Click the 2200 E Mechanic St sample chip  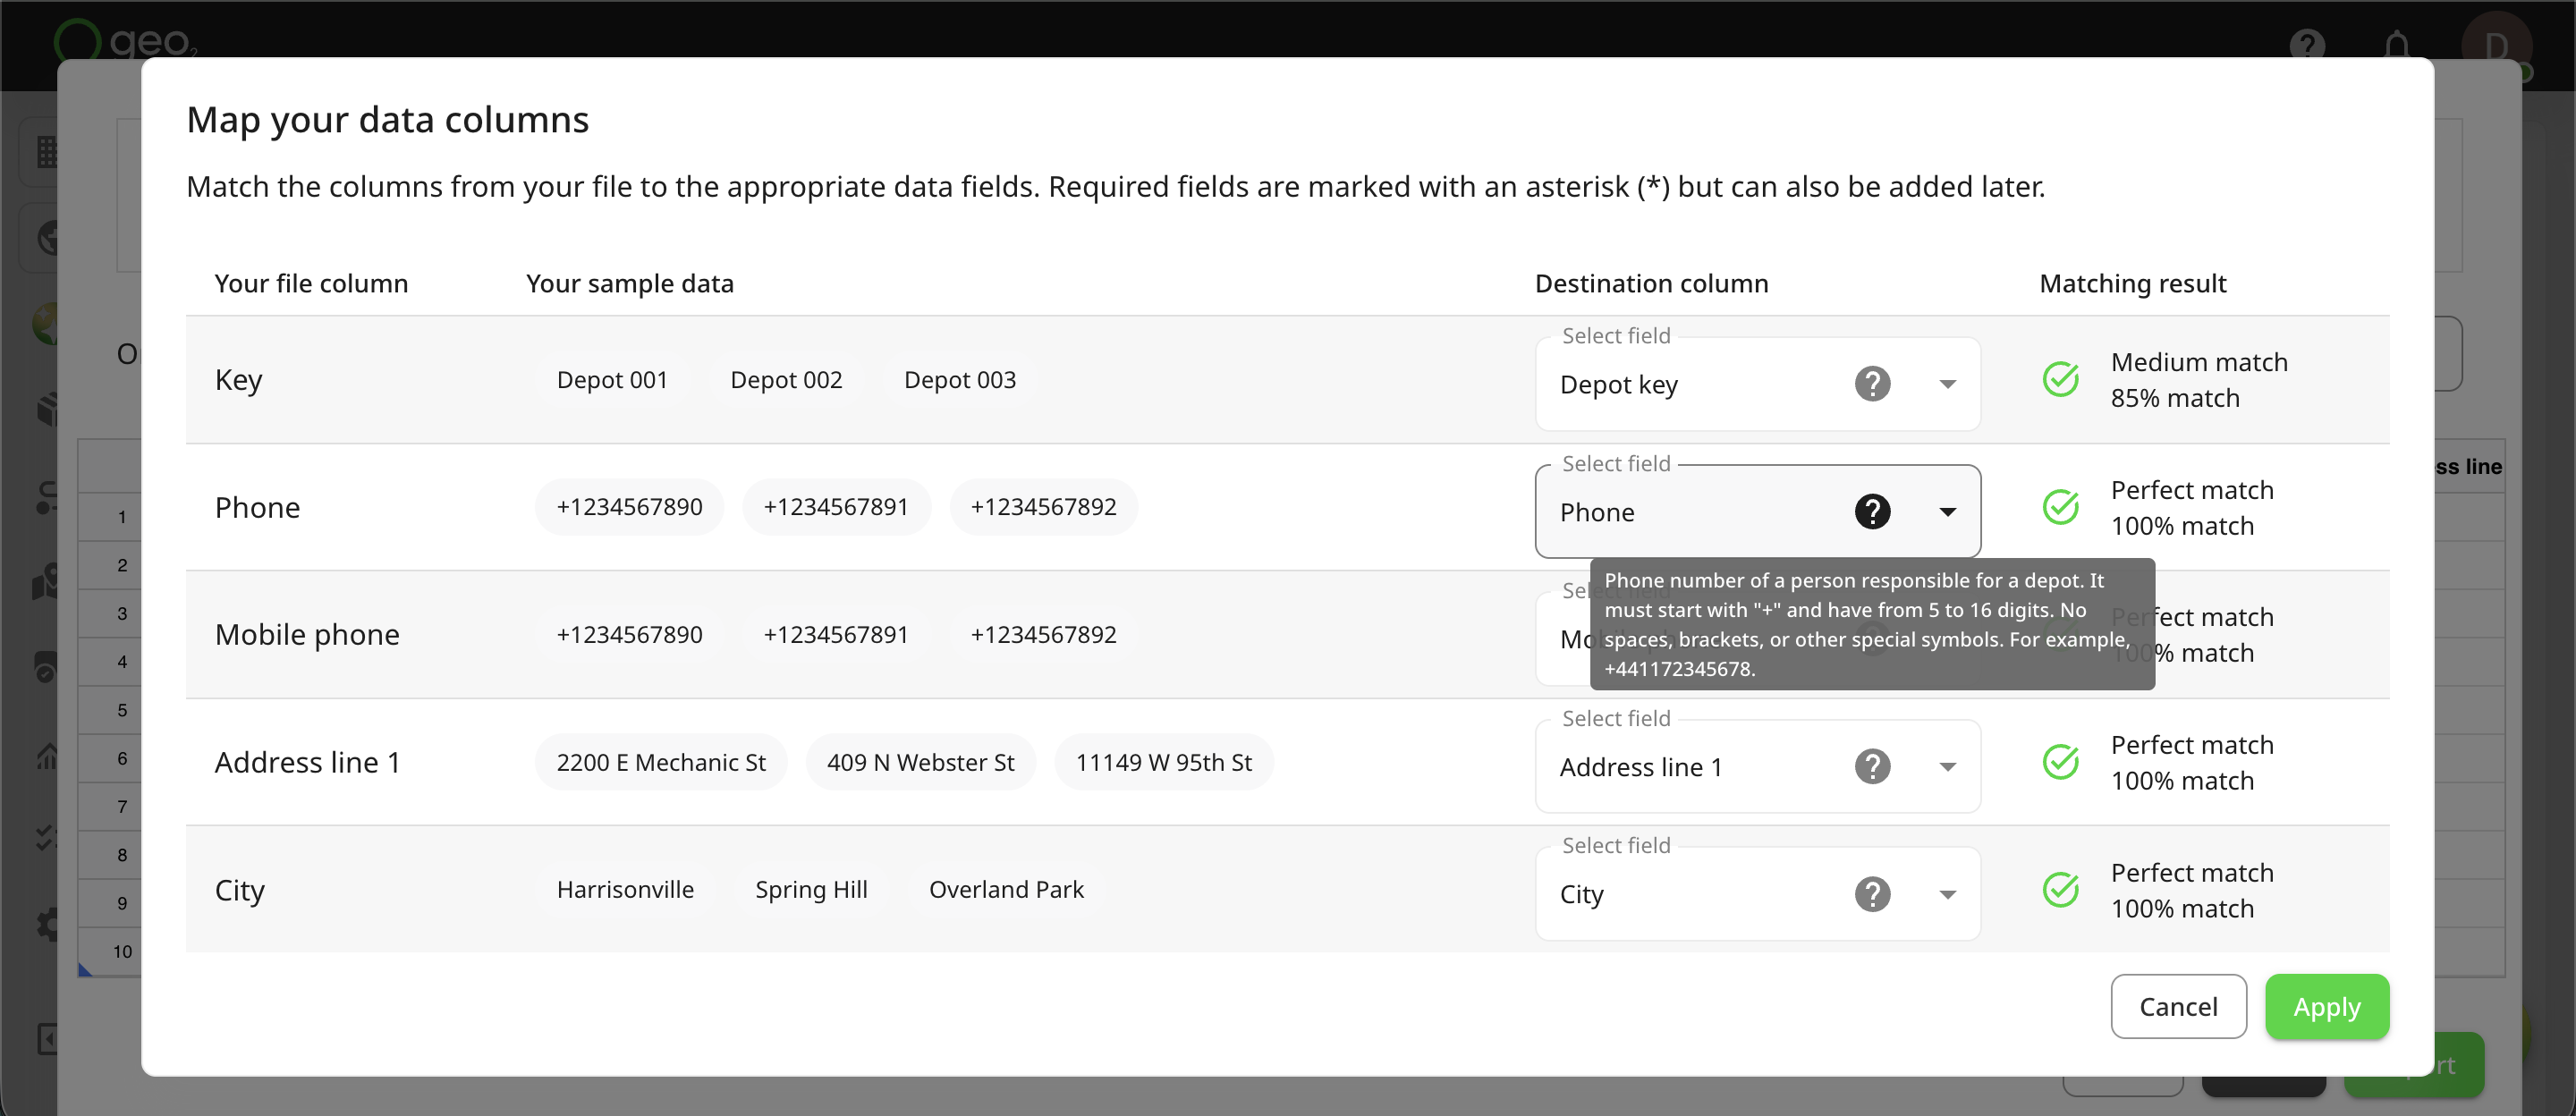point(661,762)
